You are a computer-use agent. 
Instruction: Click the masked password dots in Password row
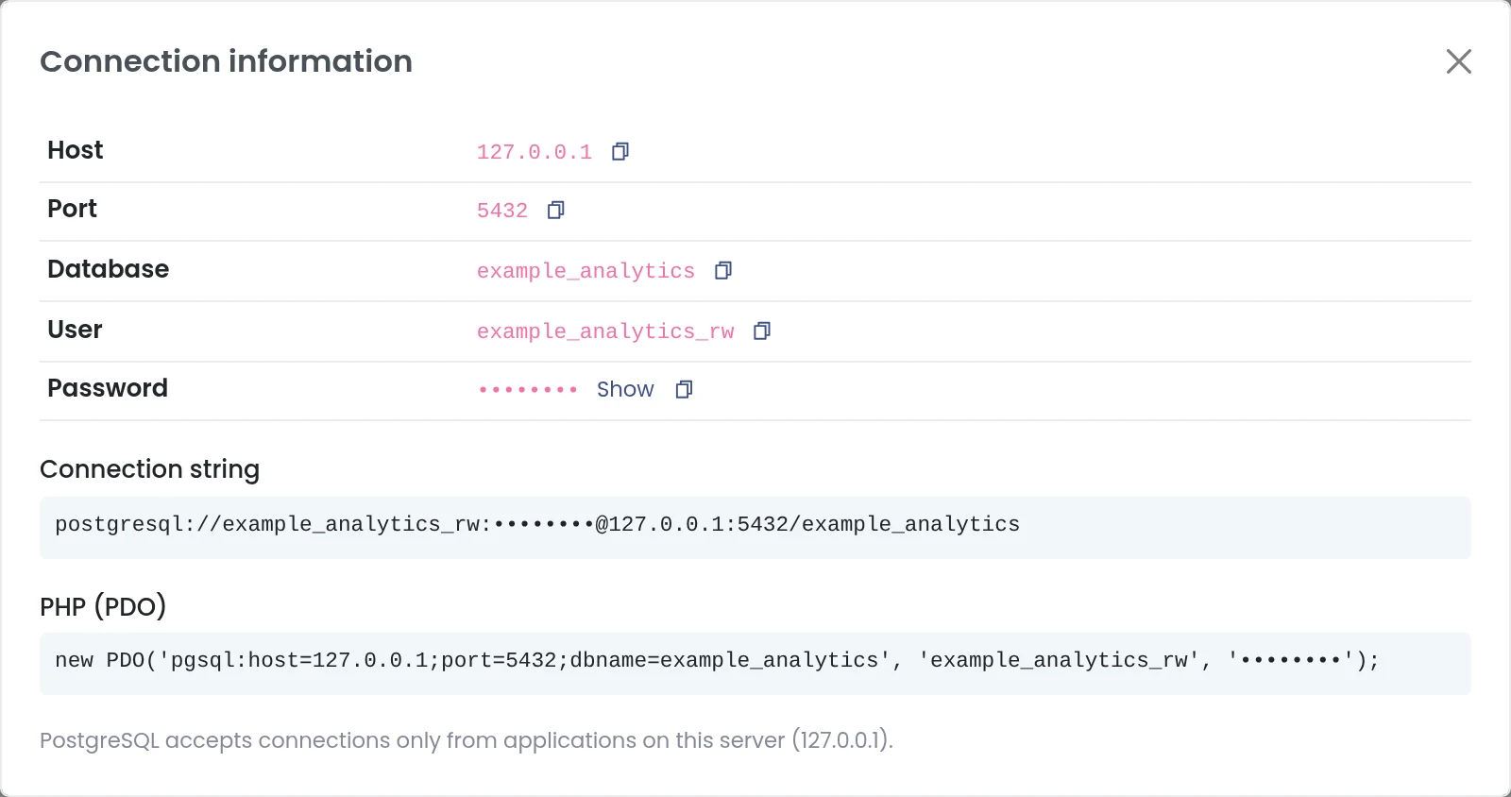click(528, 389)
